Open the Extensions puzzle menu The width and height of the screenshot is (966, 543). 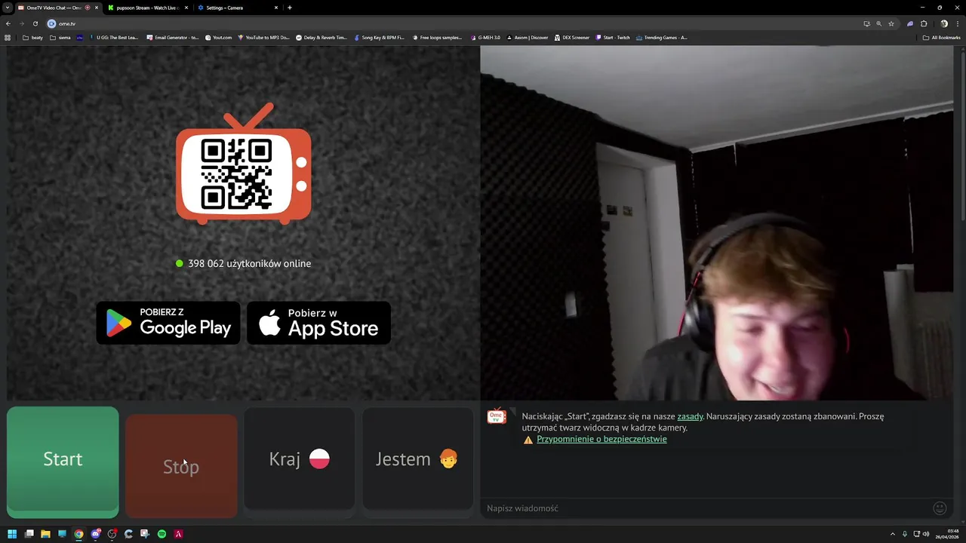pos(924,23)
